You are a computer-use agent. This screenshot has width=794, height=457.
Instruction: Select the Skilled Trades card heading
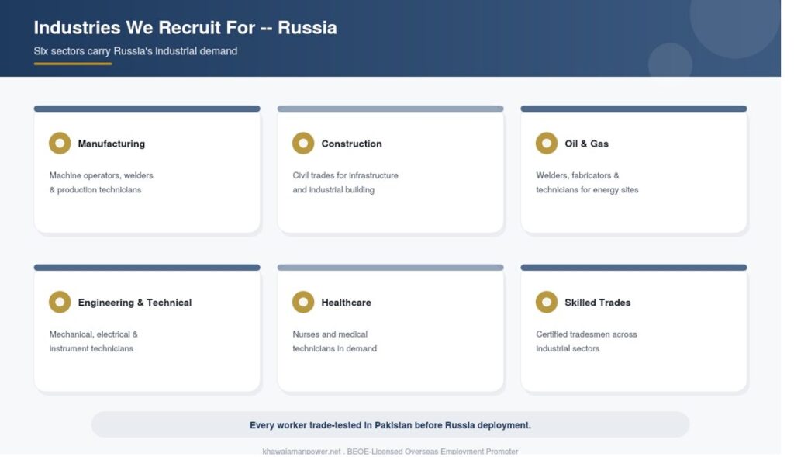[598, 303]
